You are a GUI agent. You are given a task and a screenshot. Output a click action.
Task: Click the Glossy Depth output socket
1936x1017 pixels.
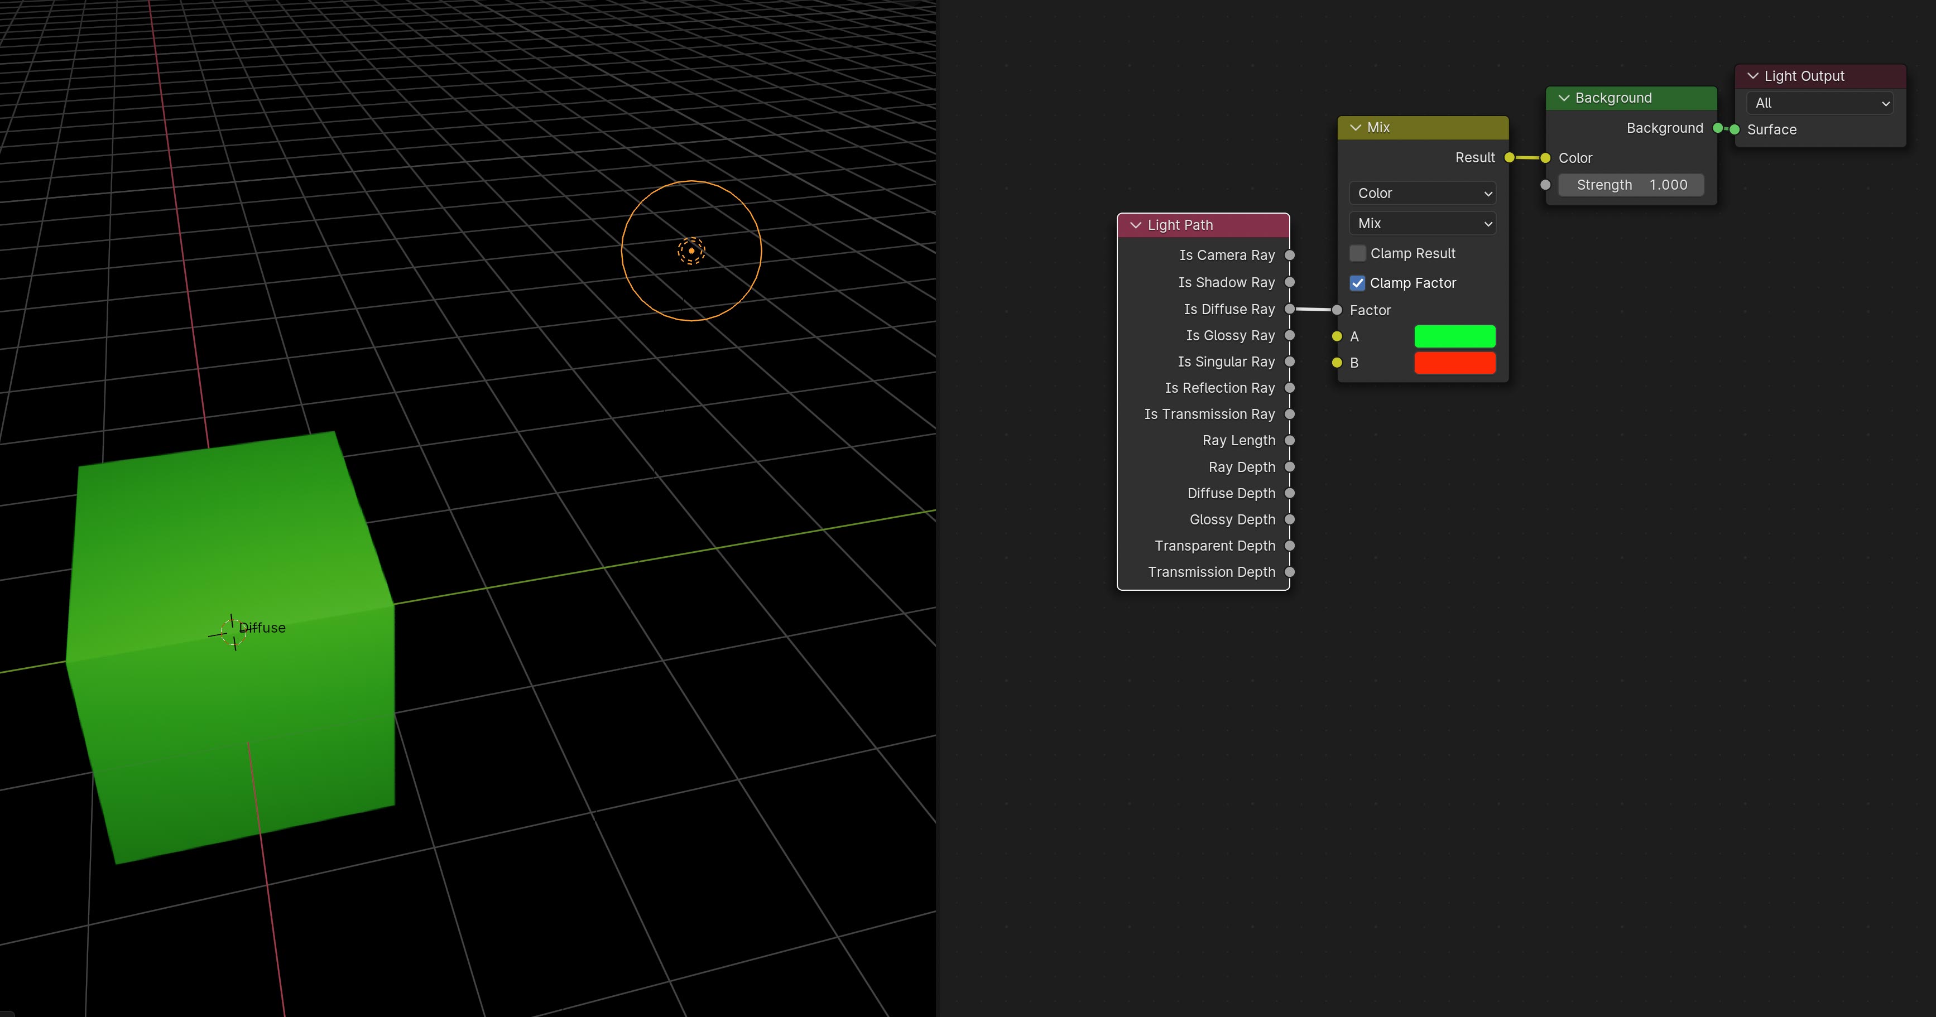[x=1290, y=520]
